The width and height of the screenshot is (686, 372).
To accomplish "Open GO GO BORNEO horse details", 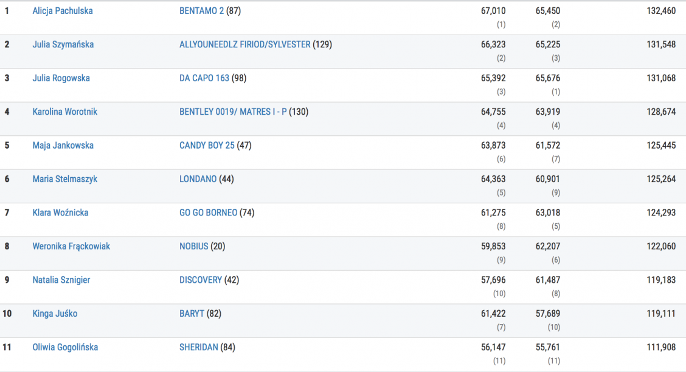I will pyautogui.click(x=209, y=213).
